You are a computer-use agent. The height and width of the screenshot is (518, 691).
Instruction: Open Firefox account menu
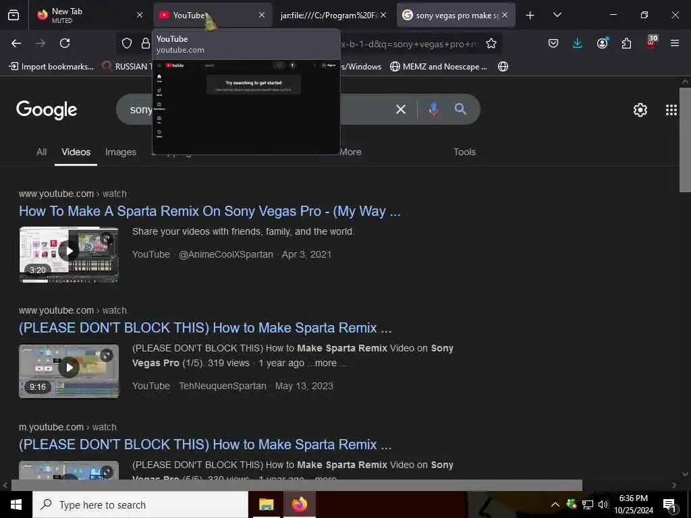pos(602,43)
